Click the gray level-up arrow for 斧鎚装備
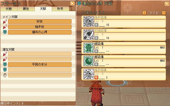The image size is (170, 106). pos(96,38)
